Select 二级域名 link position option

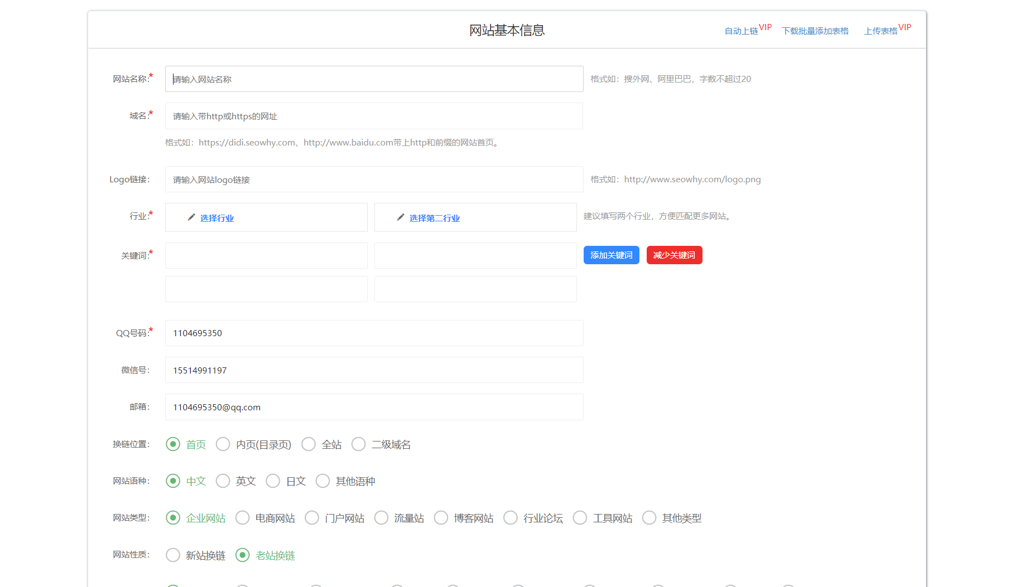(358, 444)
